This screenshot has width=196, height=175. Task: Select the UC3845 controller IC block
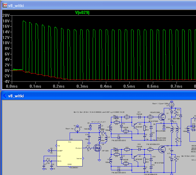tap(70, 153)
